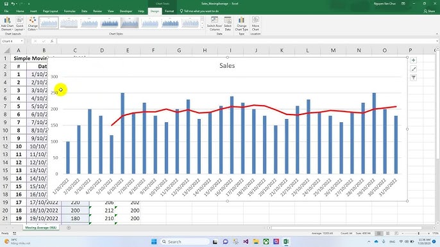
Task: Click the horizontal scrollbar right arrow
Action: tap(435, 228)
